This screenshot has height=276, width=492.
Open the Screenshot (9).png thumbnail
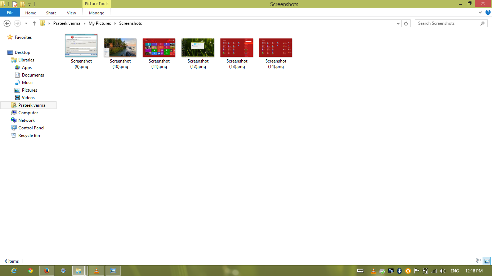click(x=81, y=45)
